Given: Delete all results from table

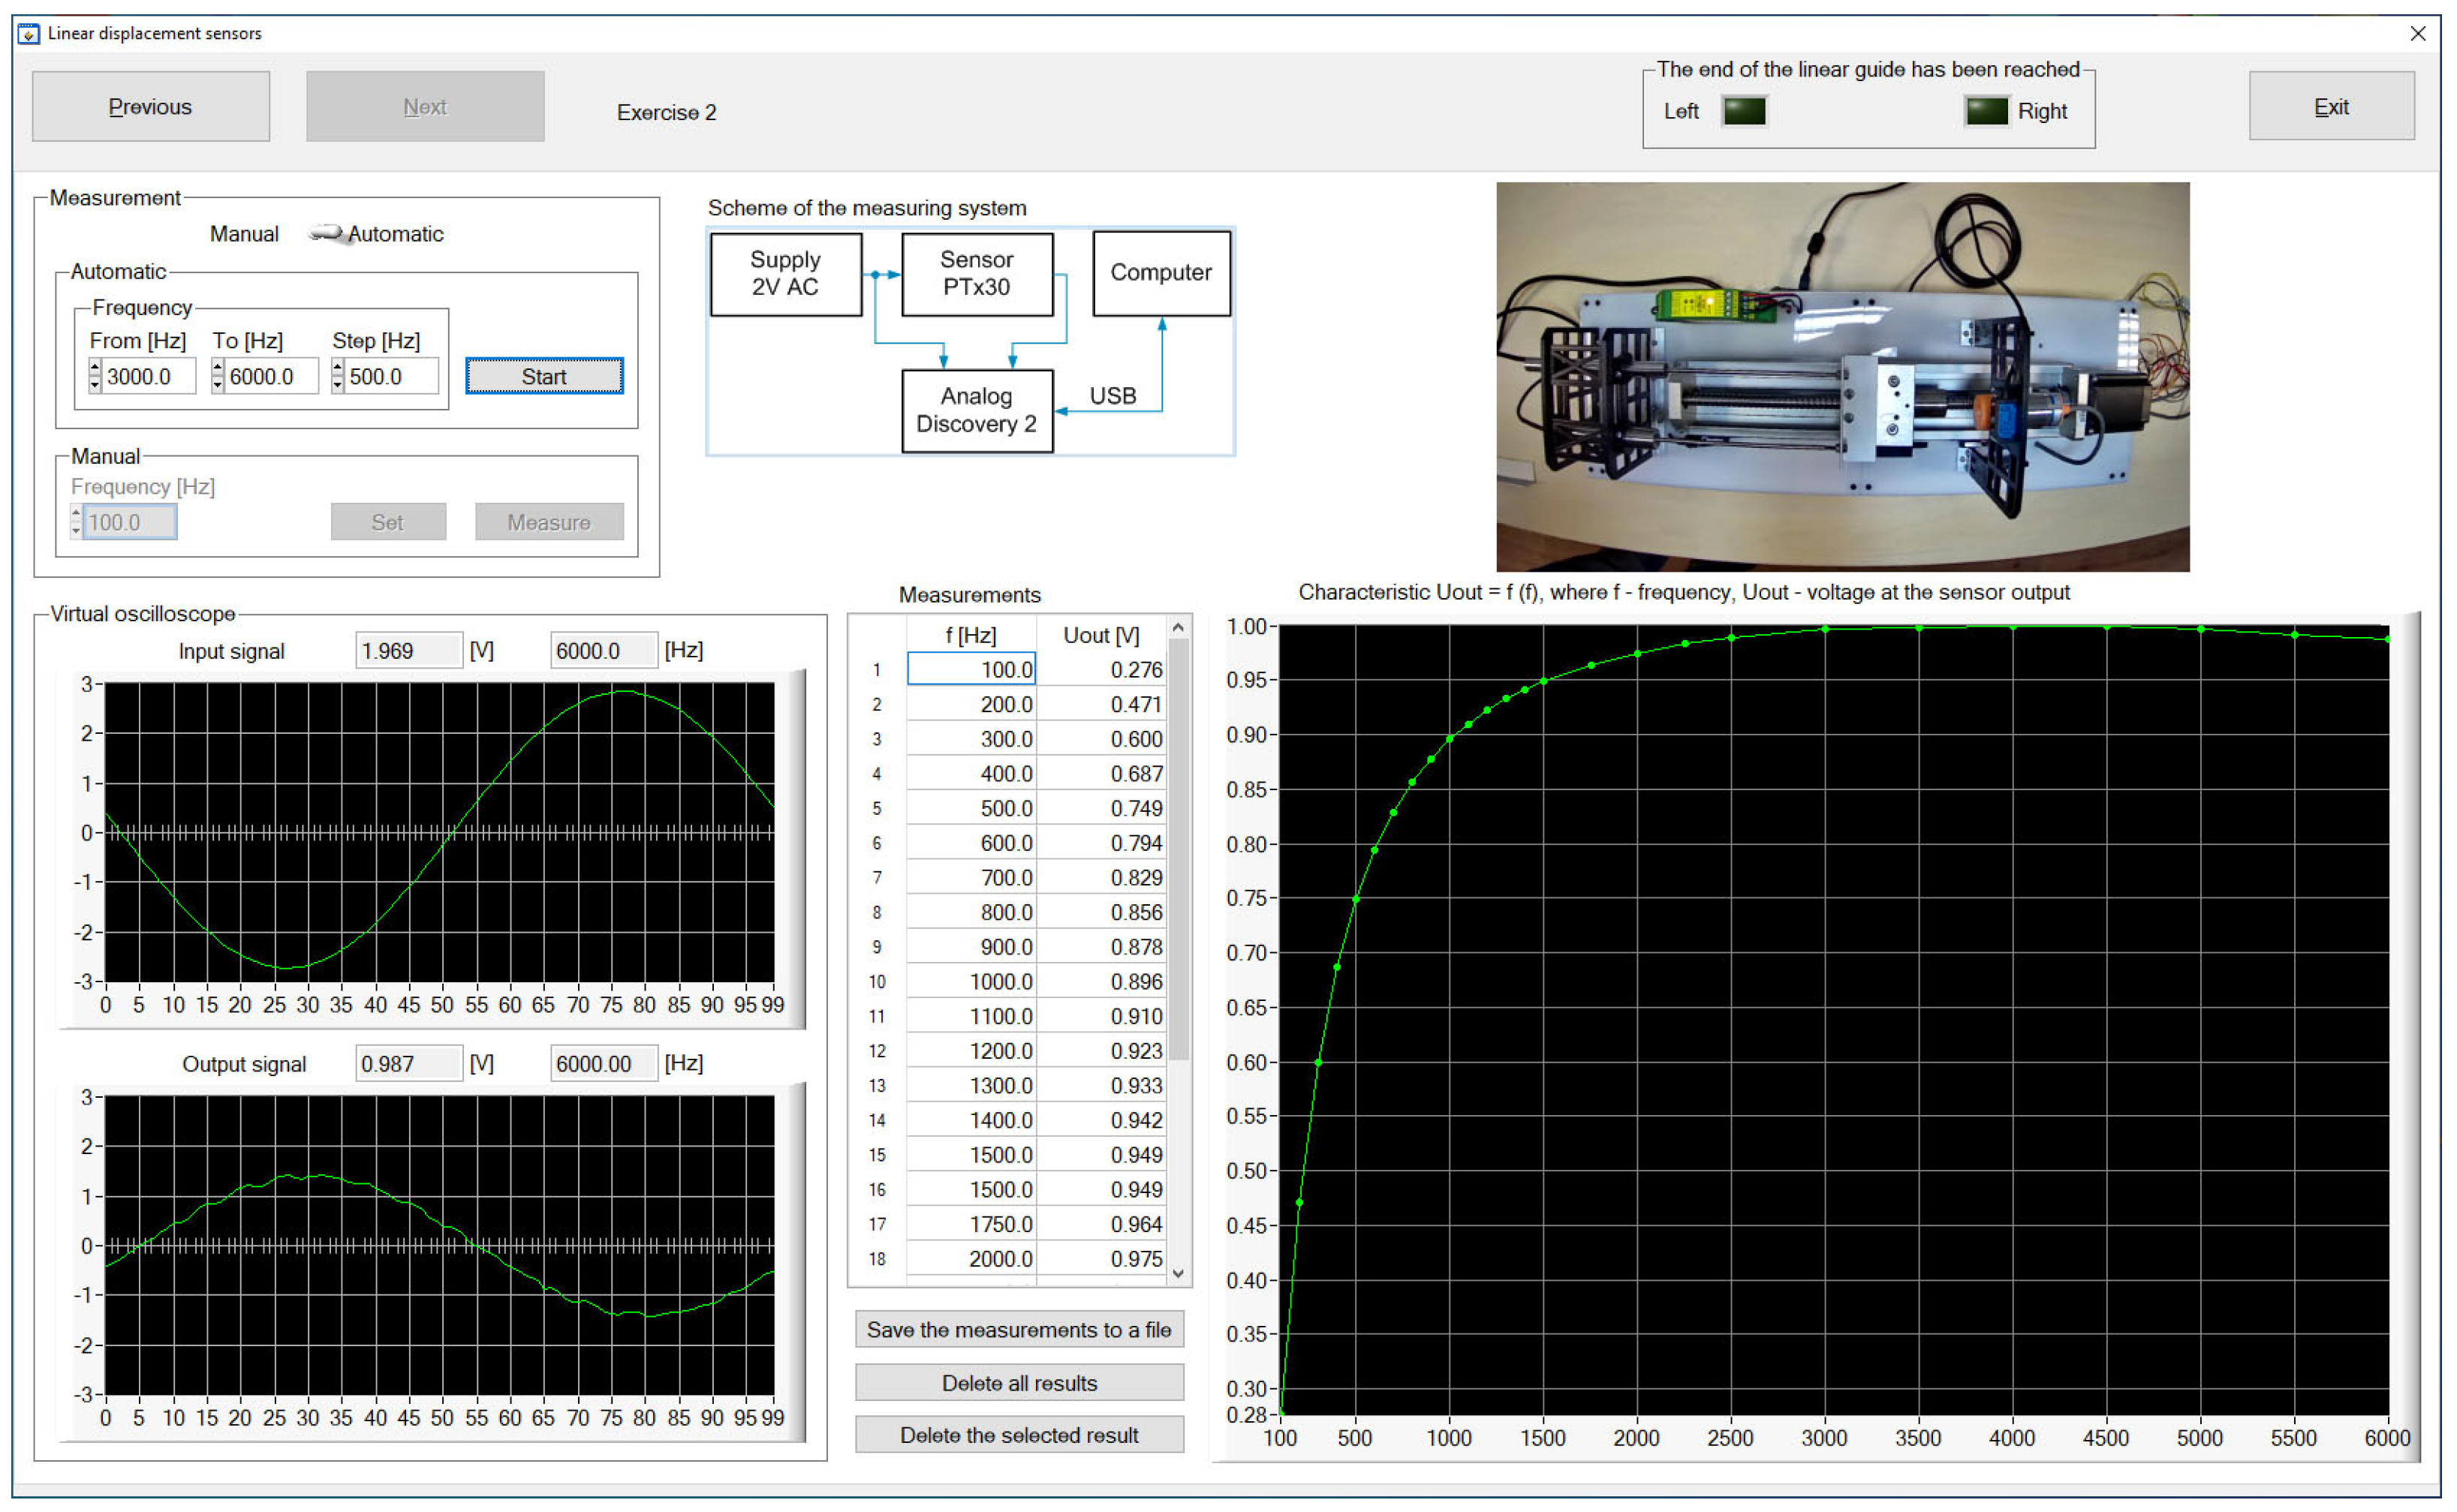Looking at the screenshot, I should (x=1019, y=1383).
